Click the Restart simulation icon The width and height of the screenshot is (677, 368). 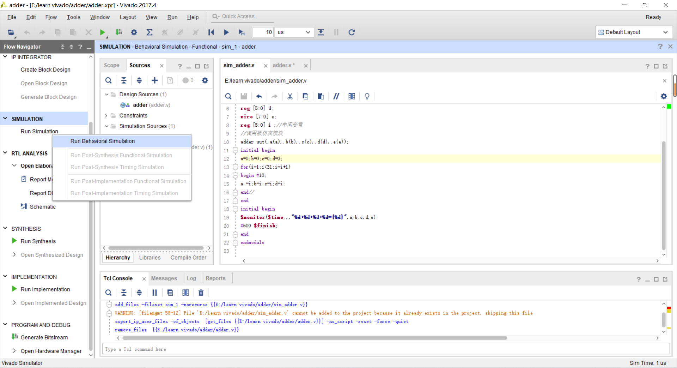pos(211,32)
